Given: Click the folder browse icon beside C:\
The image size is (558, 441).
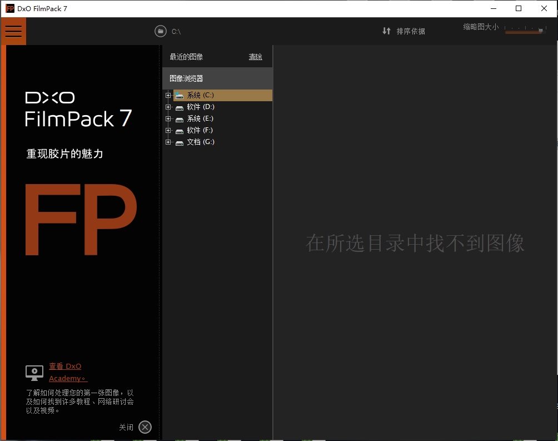Looking at the screenshot, I should [x=161, y=31].
